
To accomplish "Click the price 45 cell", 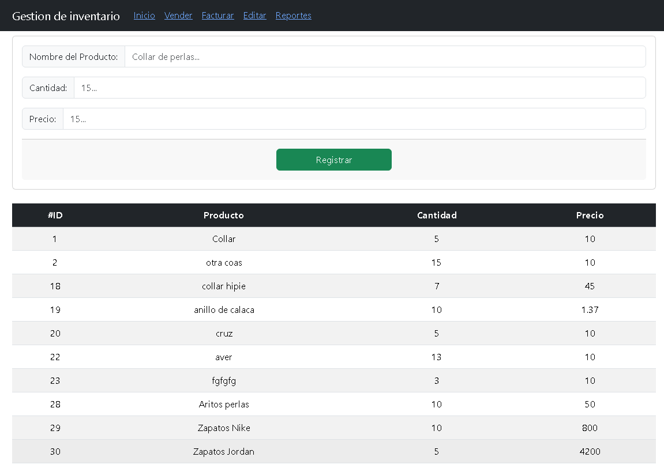I will [590, 286].
